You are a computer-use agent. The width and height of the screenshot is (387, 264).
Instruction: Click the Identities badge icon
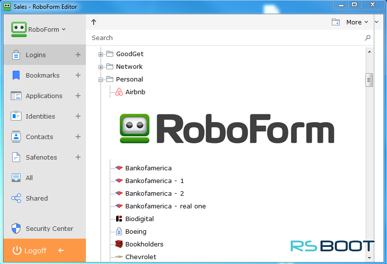pyautogui.click(x=16, y=116)
